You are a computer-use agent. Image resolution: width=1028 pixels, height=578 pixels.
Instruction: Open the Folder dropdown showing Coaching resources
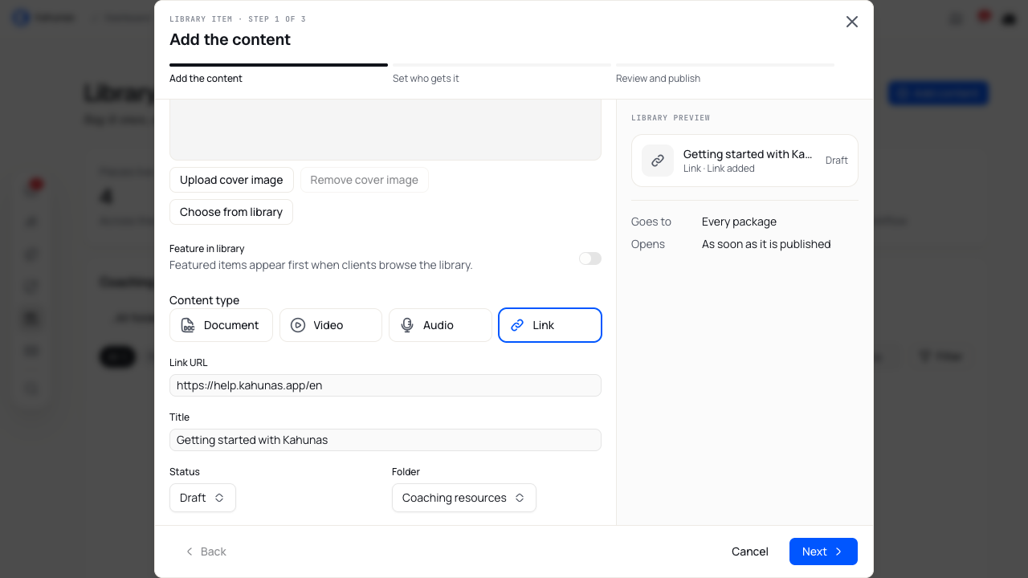click(464, 498)
